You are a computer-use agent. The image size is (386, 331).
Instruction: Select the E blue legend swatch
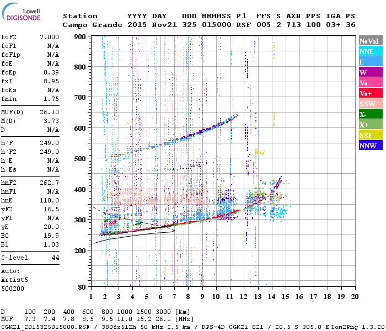pyautogui.click(x=371, y=62)
